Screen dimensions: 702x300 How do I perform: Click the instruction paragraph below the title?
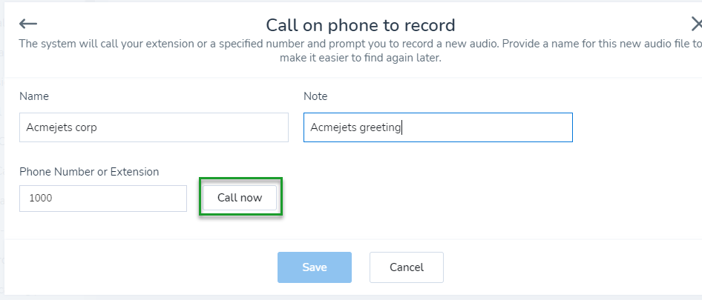361,50
